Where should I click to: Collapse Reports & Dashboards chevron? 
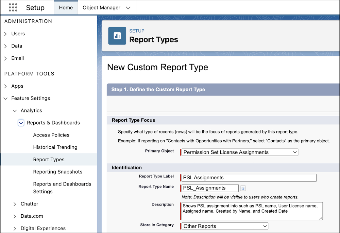(21, 123)
